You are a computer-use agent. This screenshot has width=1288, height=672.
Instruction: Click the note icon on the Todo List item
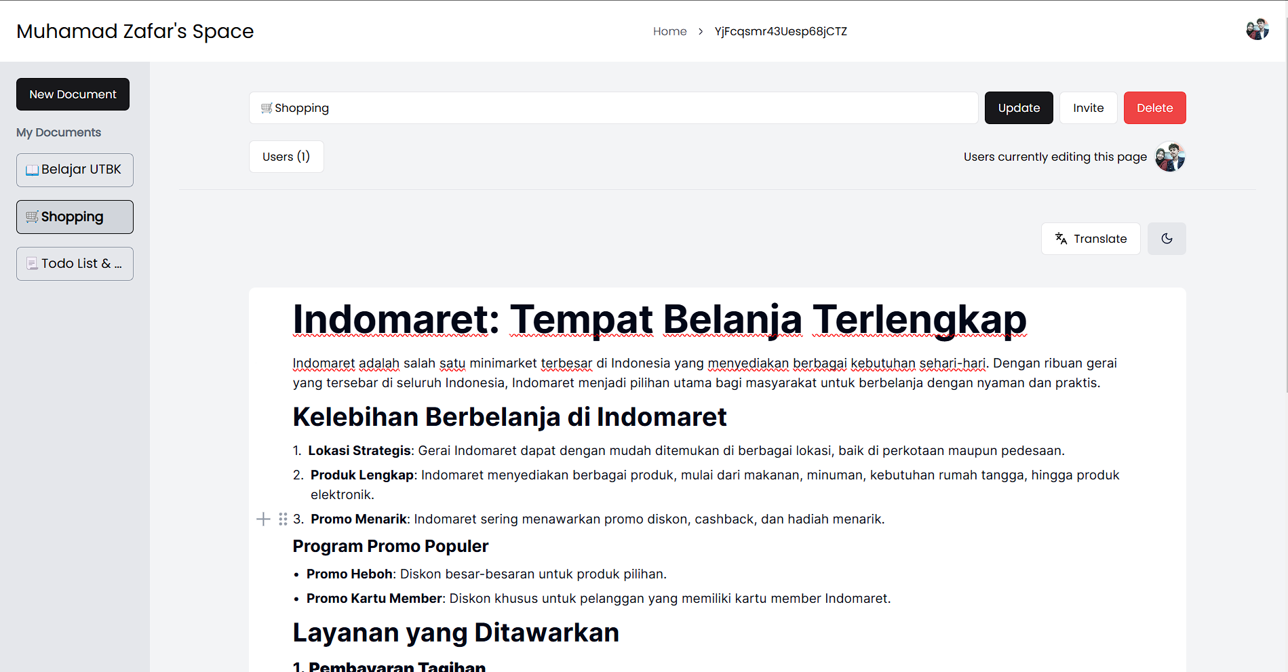click(32, 264)
